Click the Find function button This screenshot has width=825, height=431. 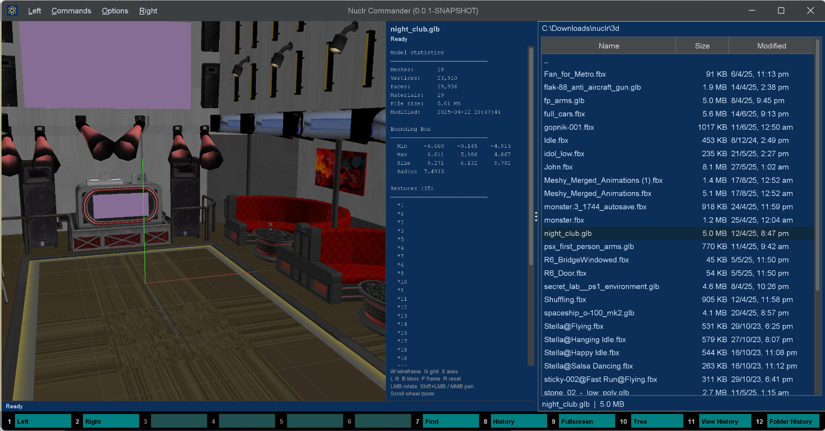click(x=451, y=421)
